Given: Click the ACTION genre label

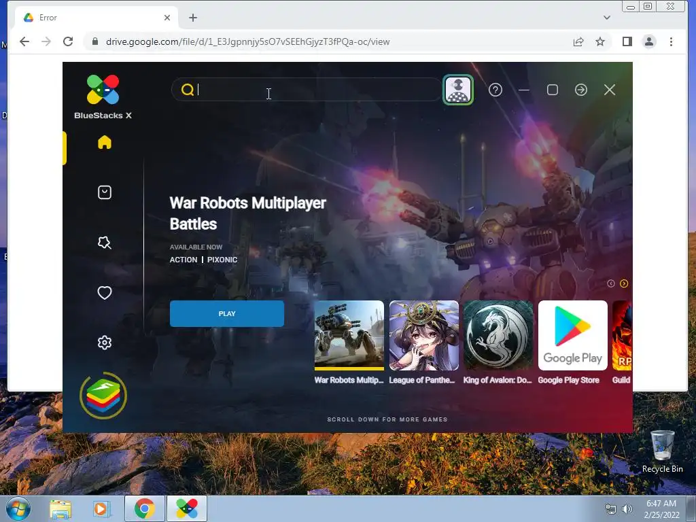Looking at the screenshot, I should 184,260.
